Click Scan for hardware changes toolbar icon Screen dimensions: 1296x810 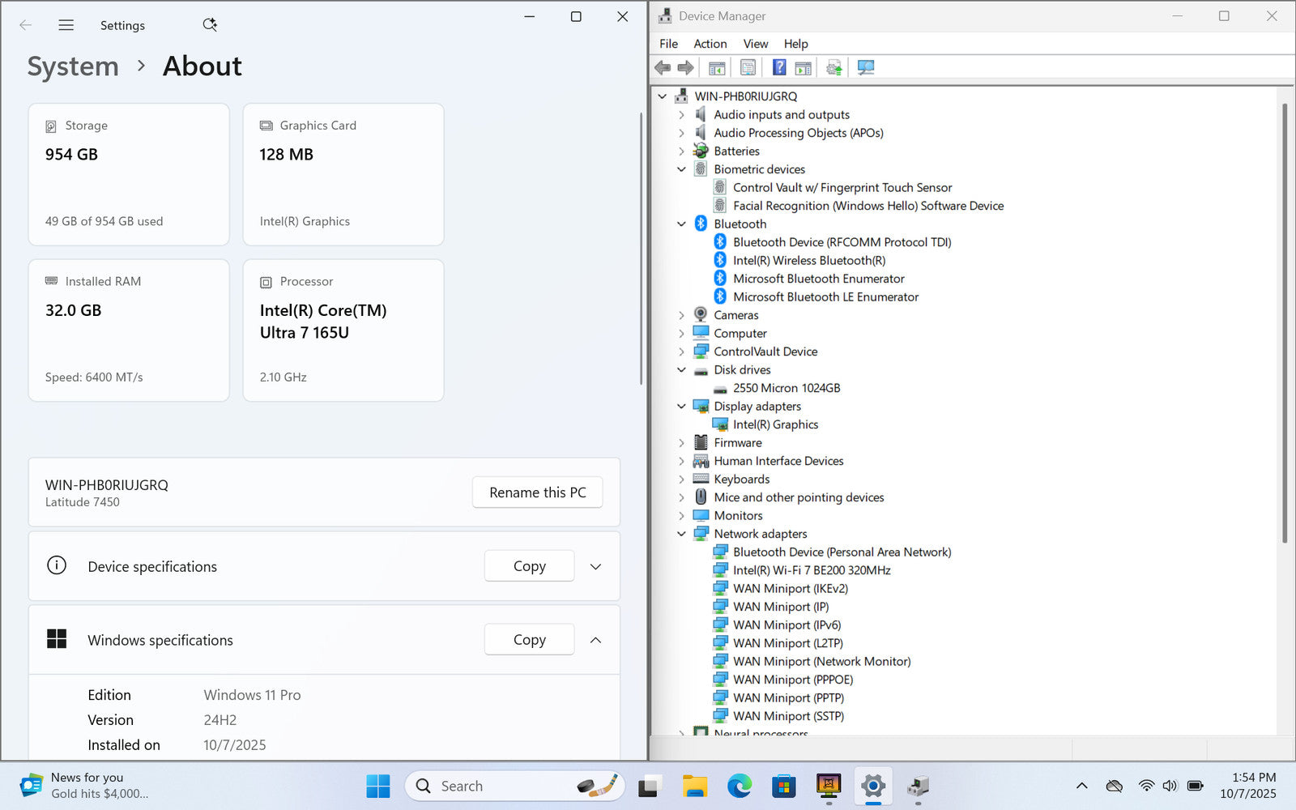866,68
